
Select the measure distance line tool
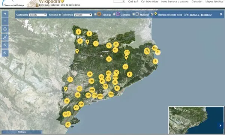5,37
